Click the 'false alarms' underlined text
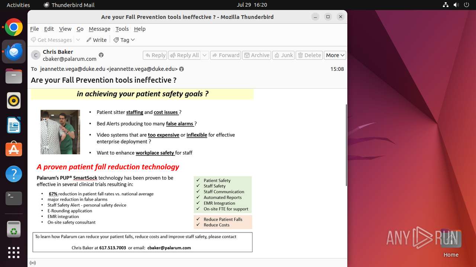 click(180, 123)
